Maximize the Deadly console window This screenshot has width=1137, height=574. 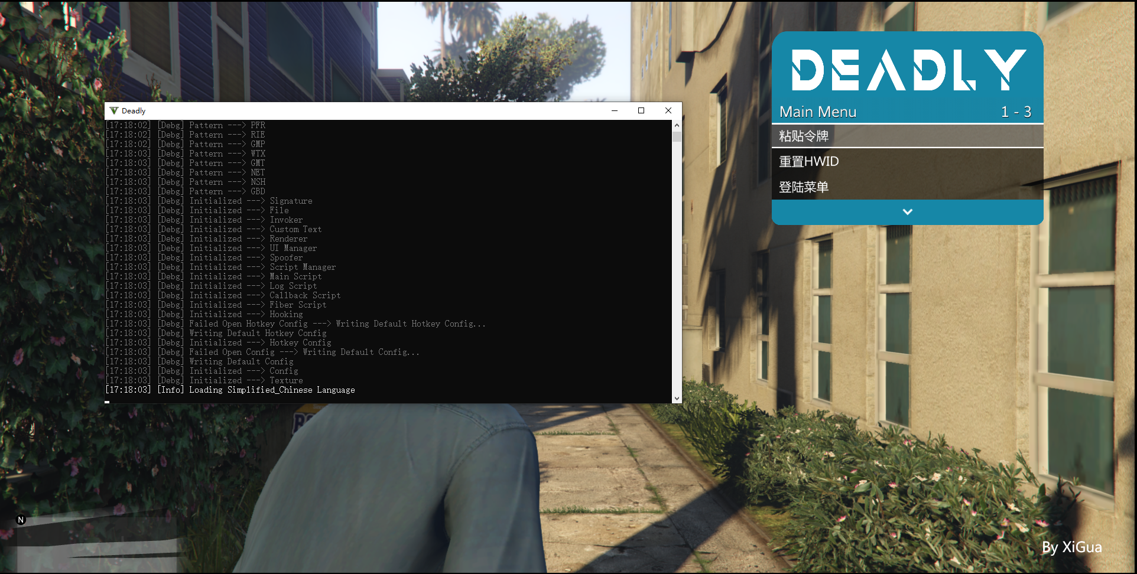pyautogui.click(x=641, y=110)
